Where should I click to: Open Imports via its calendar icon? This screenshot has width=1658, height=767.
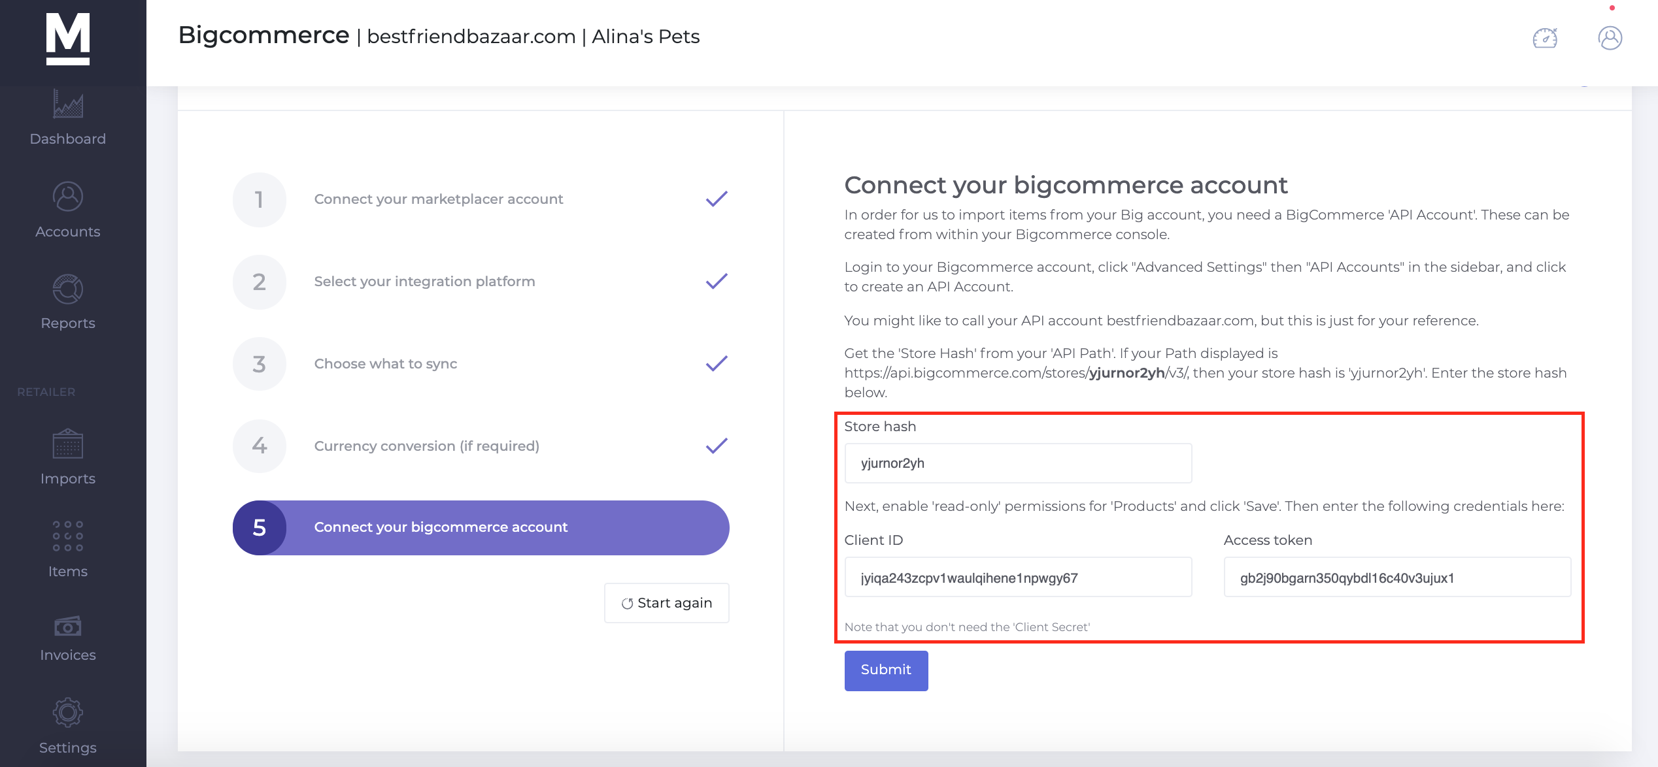coord(68,444)
